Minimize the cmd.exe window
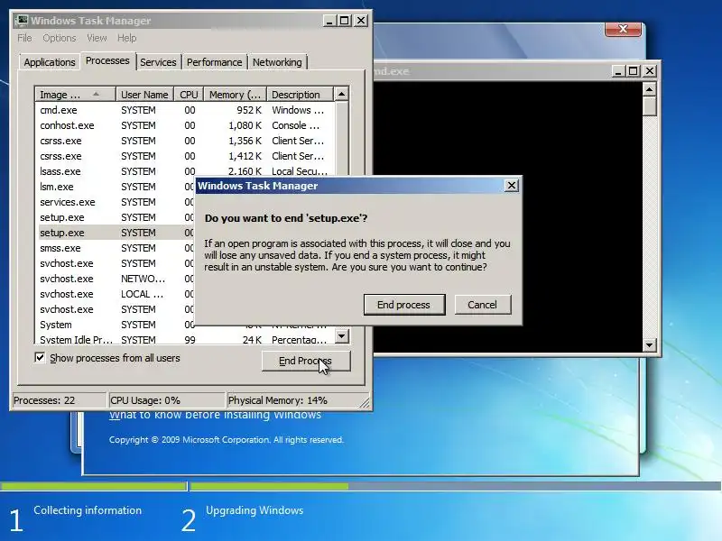This screenshot has height=541, width=722. [x=618, y=71]
